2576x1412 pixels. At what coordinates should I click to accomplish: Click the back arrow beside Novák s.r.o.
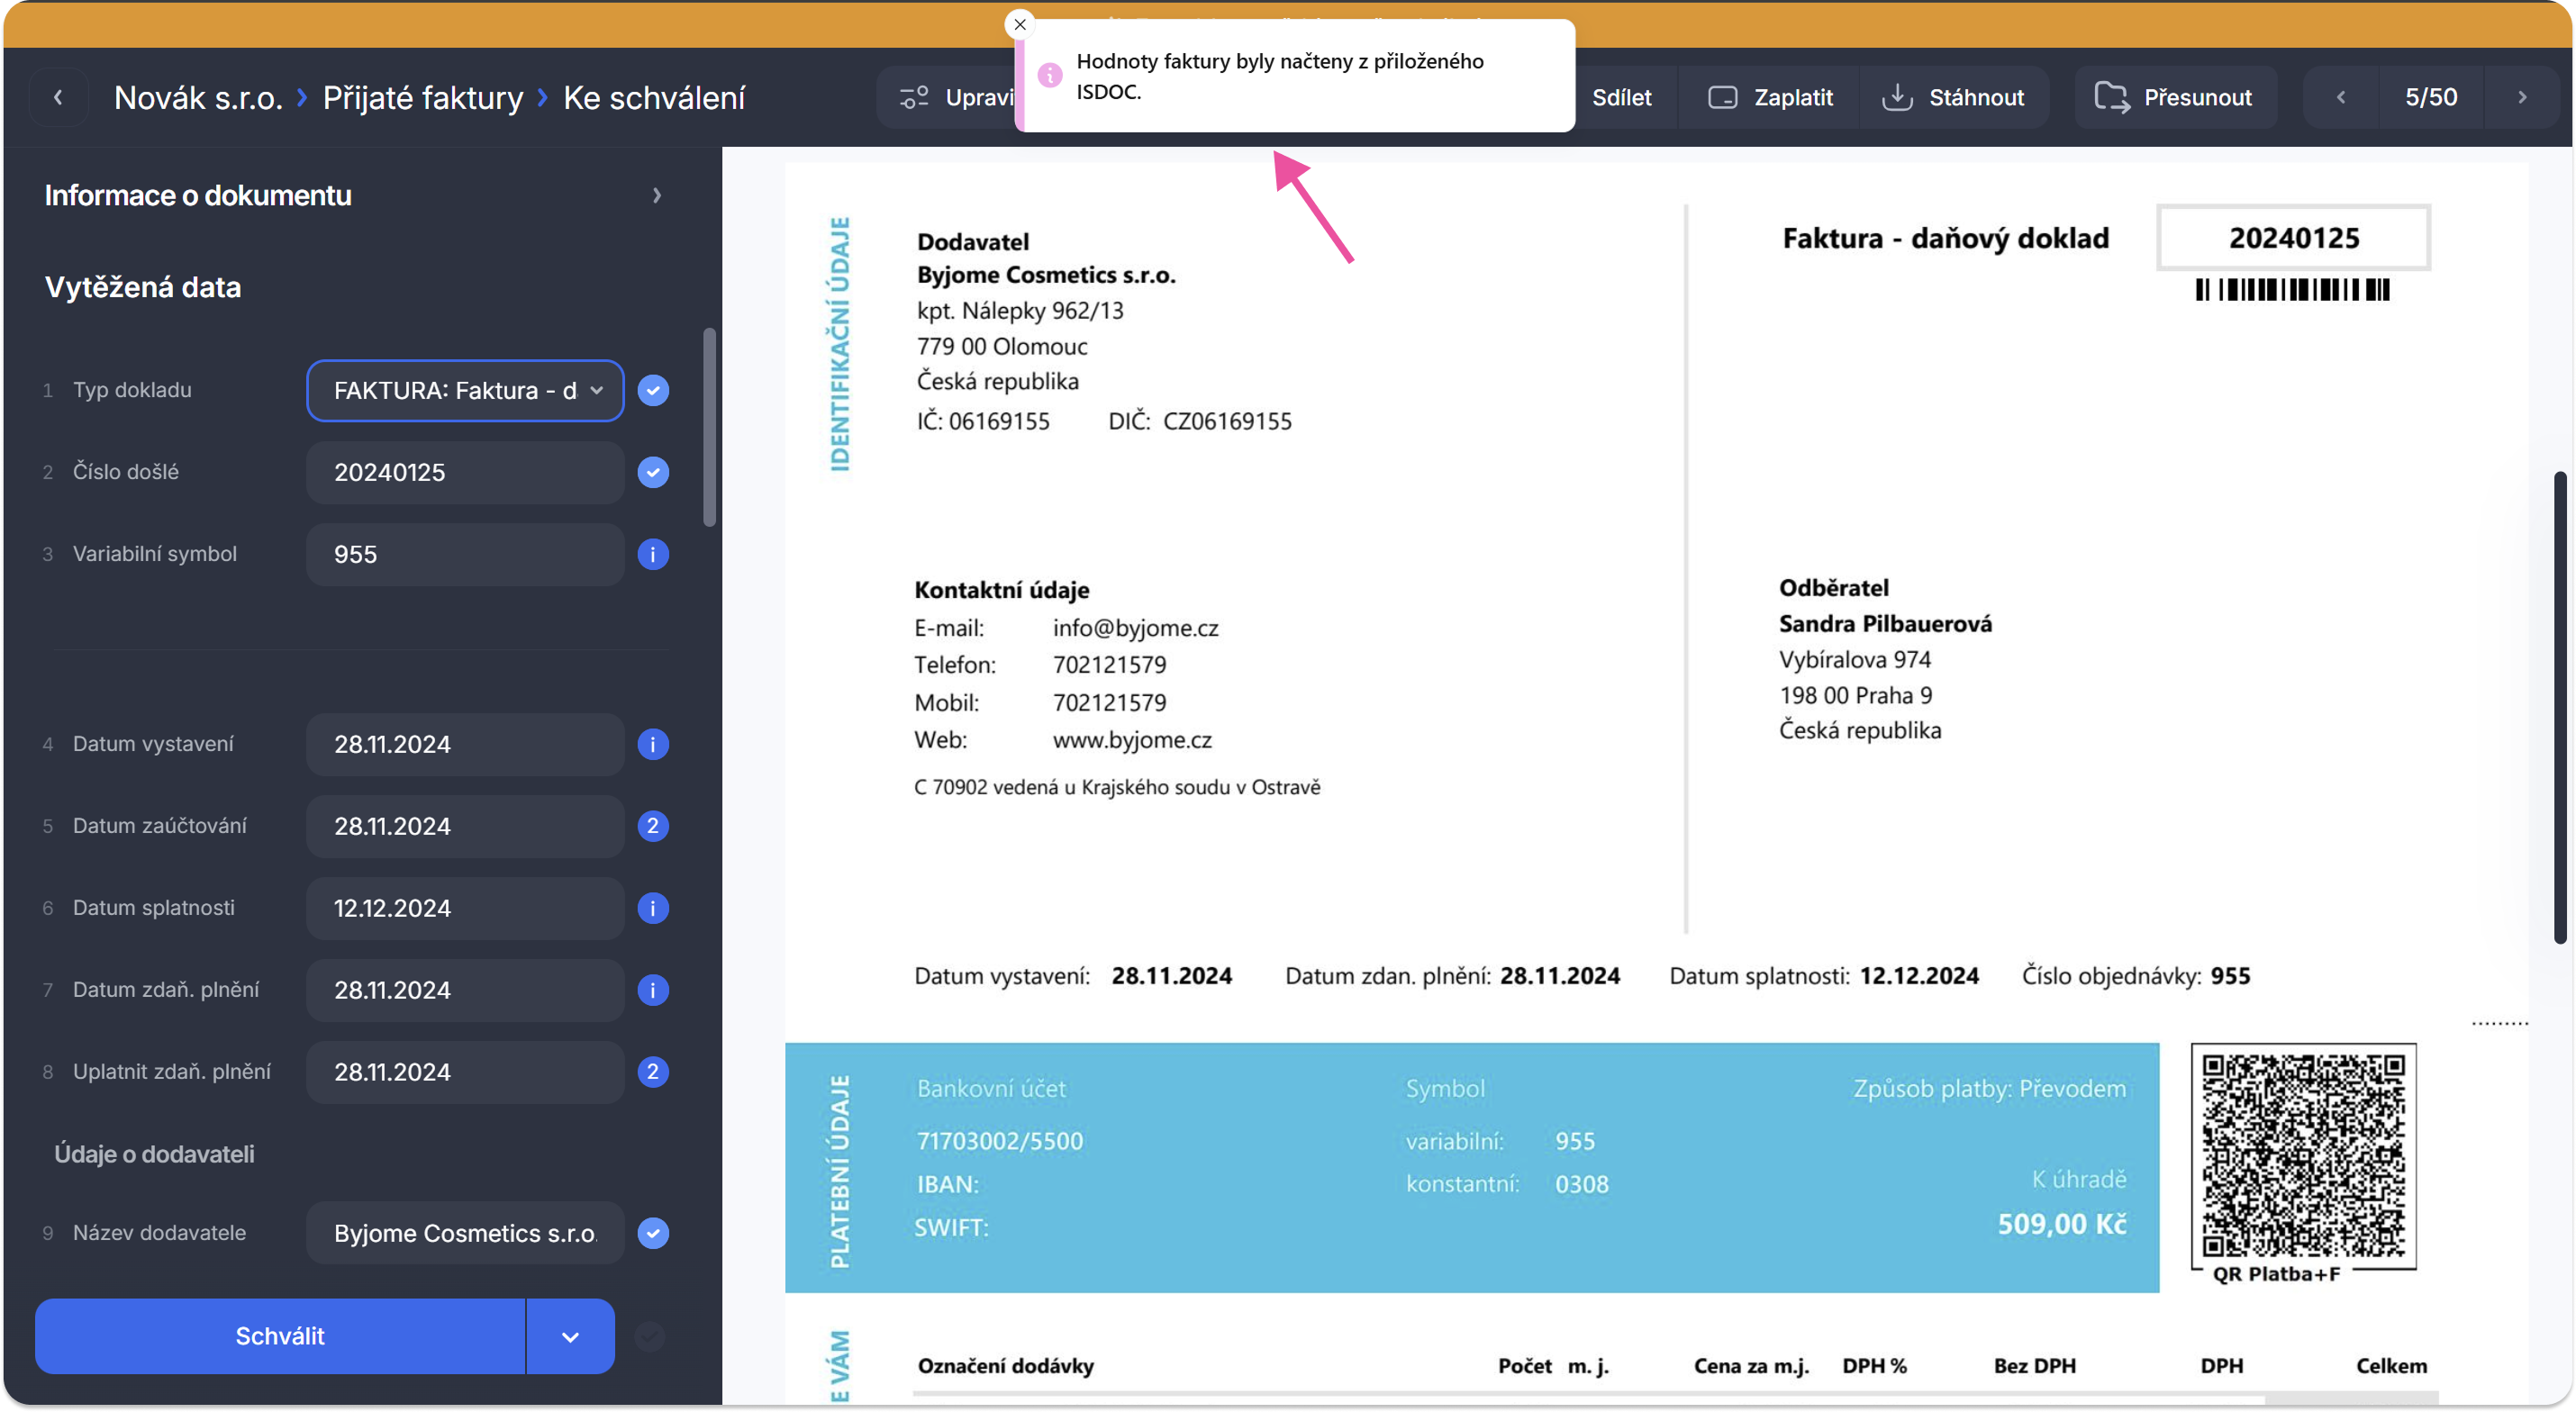[58, 97]
